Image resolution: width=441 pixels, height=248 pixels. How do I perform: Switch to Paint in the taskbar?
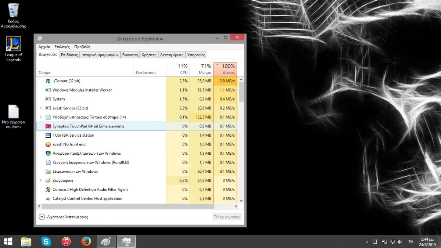106,241
